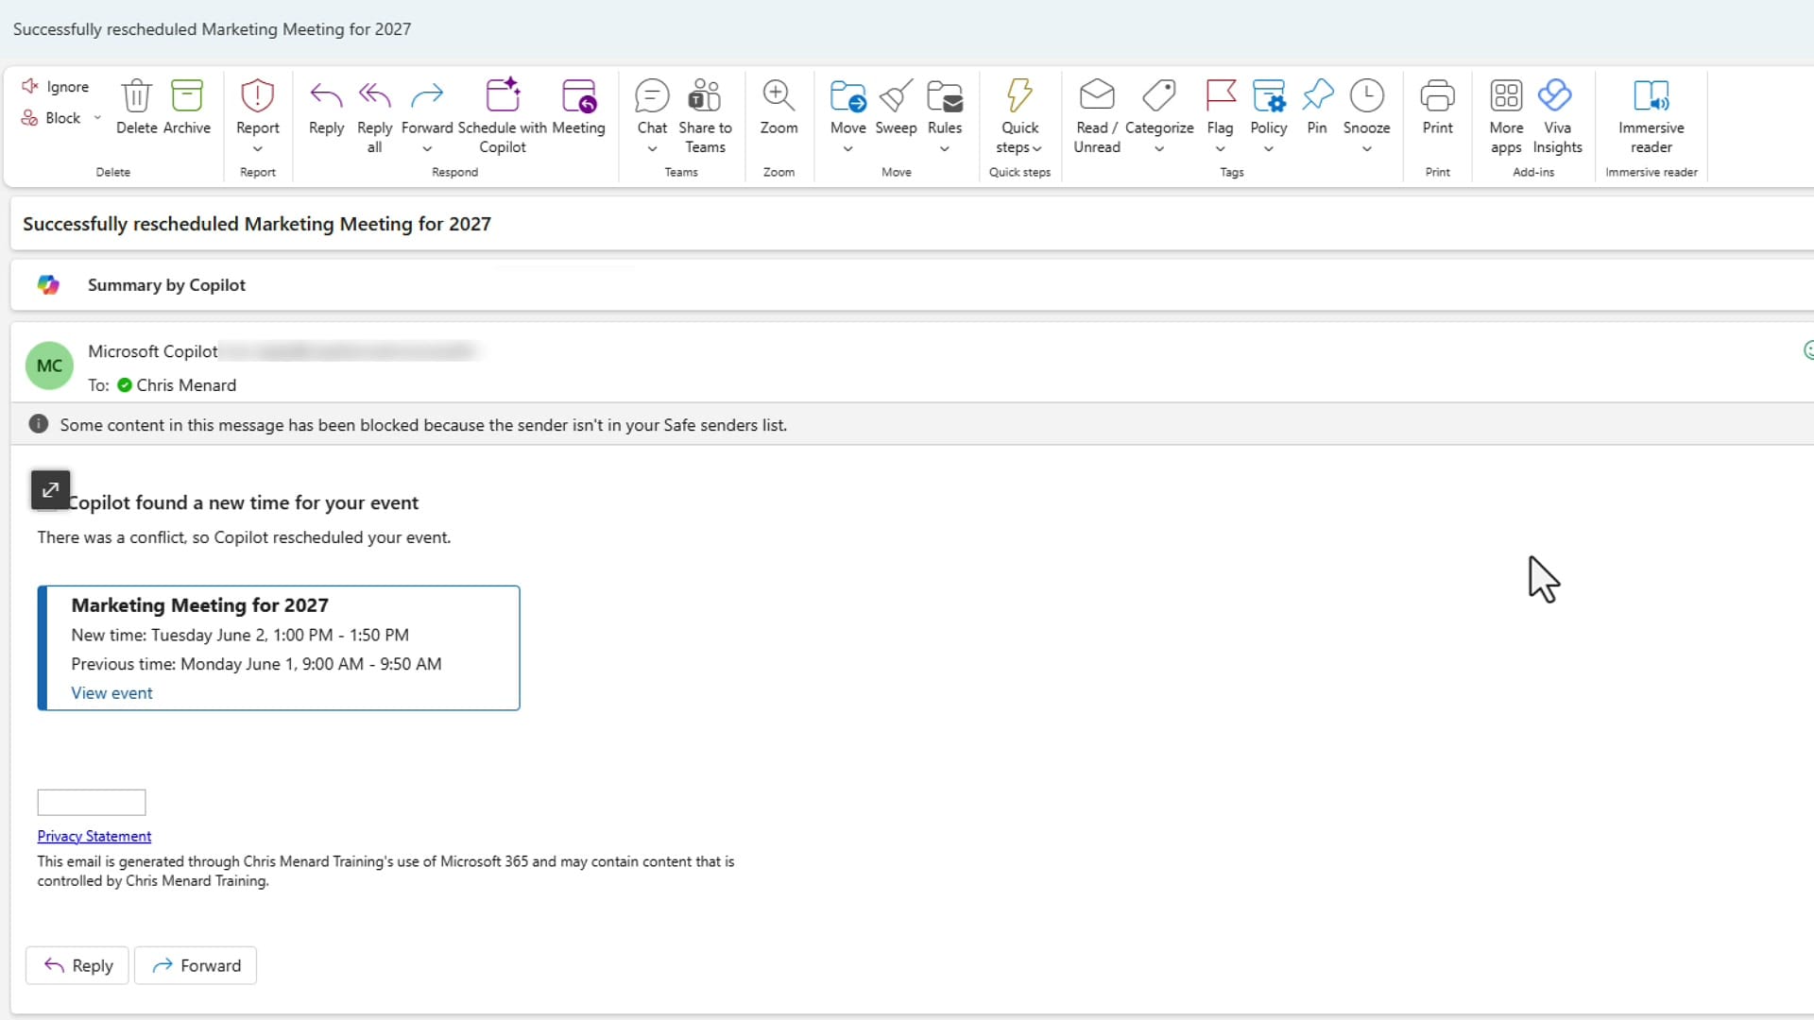Click the blocked content info icon
Viewport: 1814px width, 1020px height.
[39, 424]
